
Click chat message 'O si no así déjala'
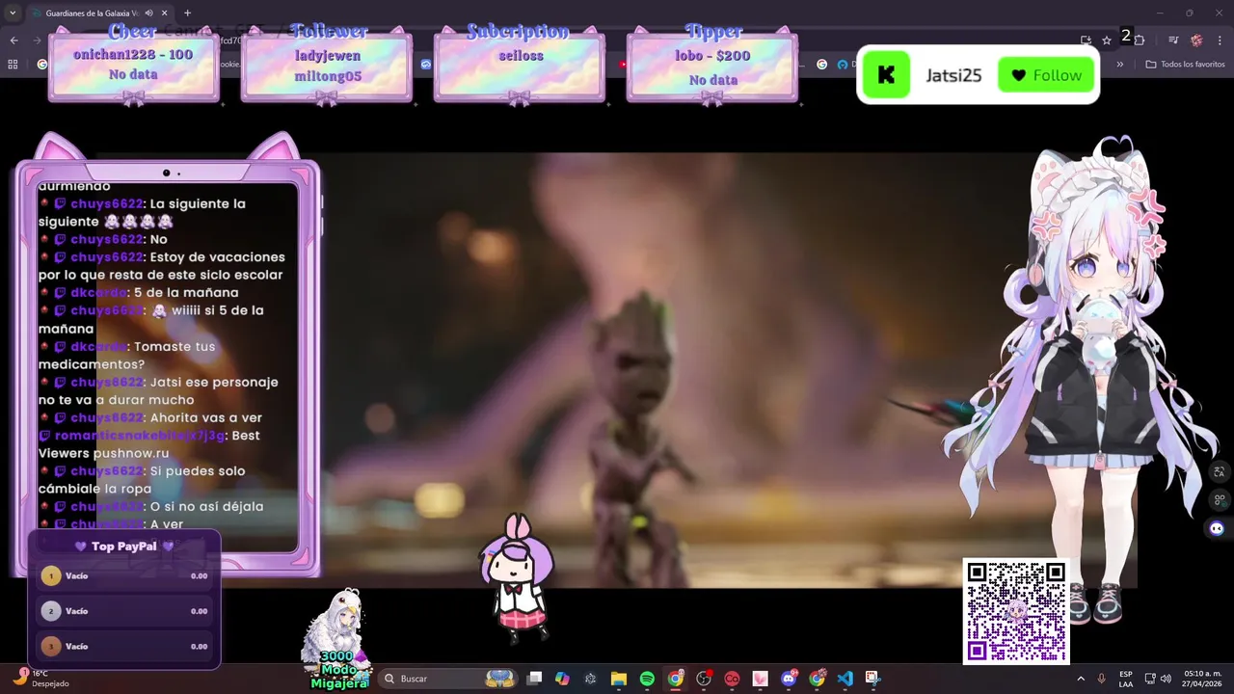tap(151, 506)
